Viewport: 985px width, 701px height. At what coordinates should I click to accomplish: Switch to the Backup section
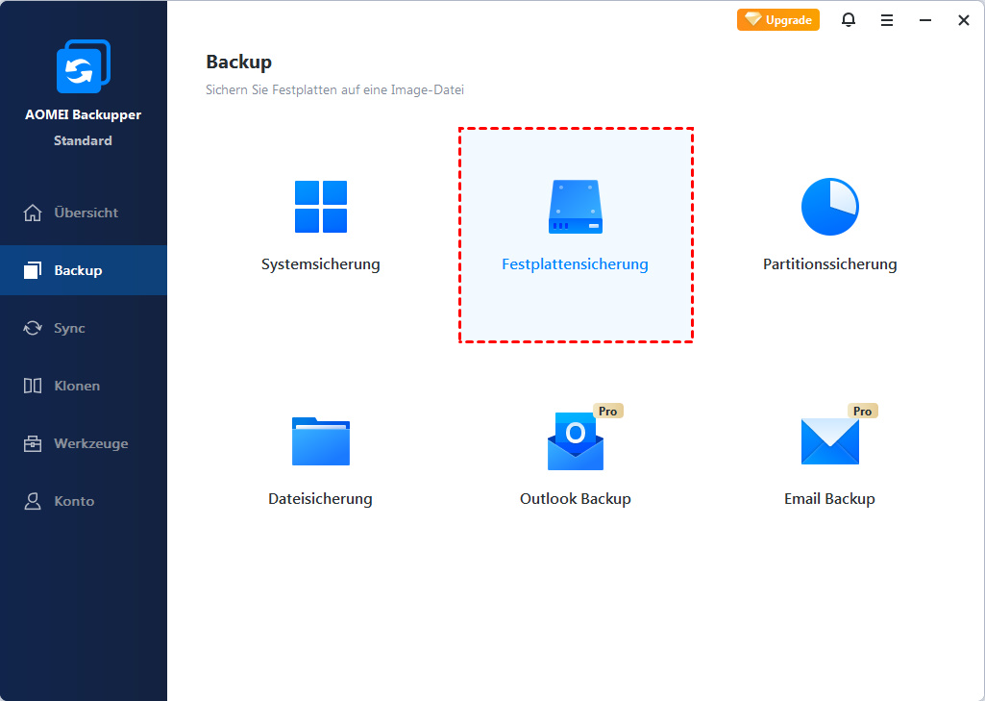pyautogui.click(x=84, y=270)
